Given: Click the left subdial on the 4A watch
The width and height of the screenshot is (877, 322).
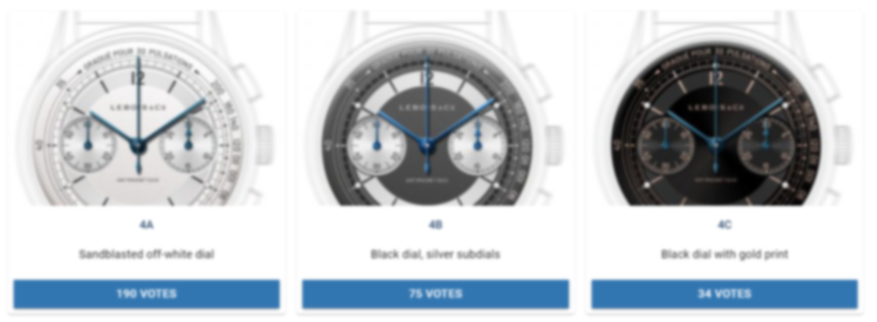Looking at the screenshot, I should point(88,145).
